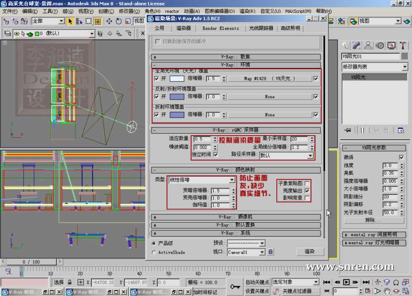
Task: Choose rectangular selection region tool
Action: (x=88, y=21)
